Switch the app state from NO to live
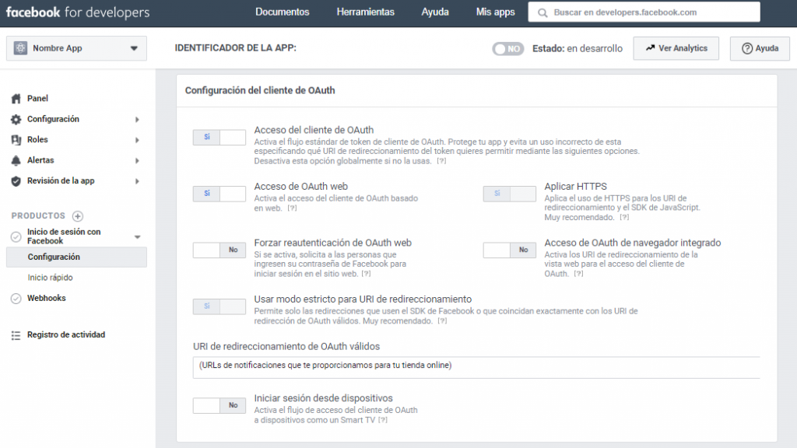This screenshot has width=797, height=448. coord(507,48)
